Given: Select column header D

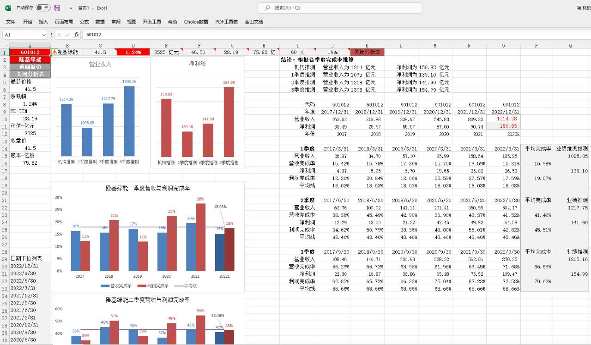Looking at the screenshot, I should pyautogui.click(x=133, y=45).
